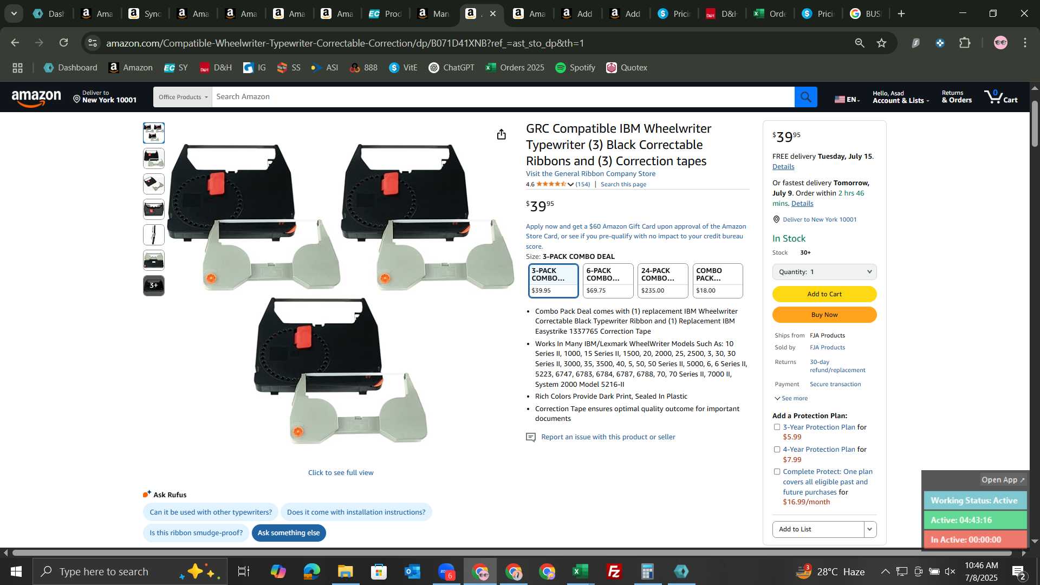Viewport: 1040px width, 585px height.
Task: Check the 3-Year Protection Plan box
Action: tap(777, 427)
